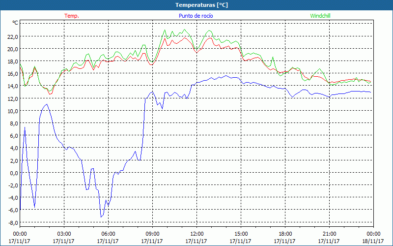393x246 pixels.
Task: Click the 03:00 time axis label
Action: click(x=64, y=234)
